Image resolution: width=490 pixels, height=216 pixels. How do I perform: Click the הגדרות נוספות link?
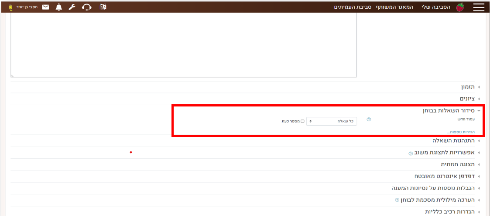tap(460, 132)
